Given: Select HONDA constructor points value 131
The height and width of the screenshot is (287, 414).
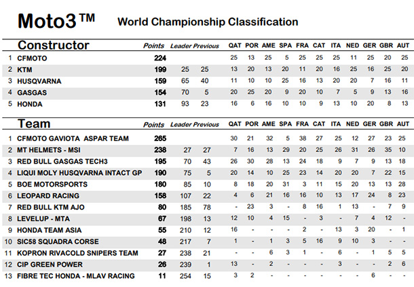Looking at the screenshot, I should coord(160,104).
